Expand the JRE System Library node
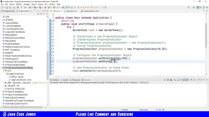This screenshot has height=117, width=209. point(4,83)
